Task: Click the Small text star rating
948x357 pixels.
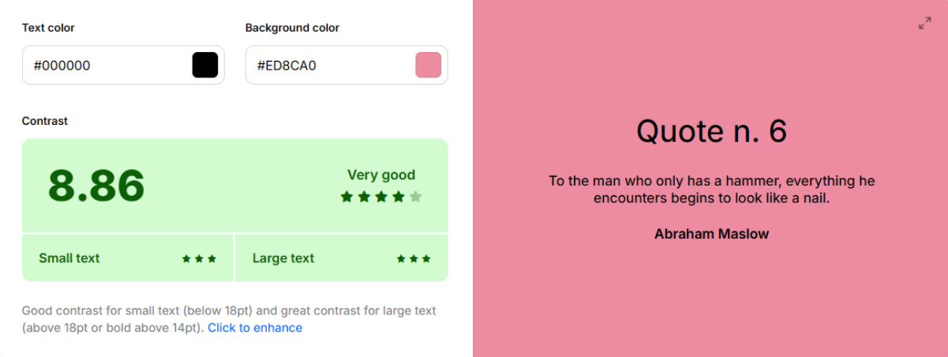Action: tap(199, 258)
